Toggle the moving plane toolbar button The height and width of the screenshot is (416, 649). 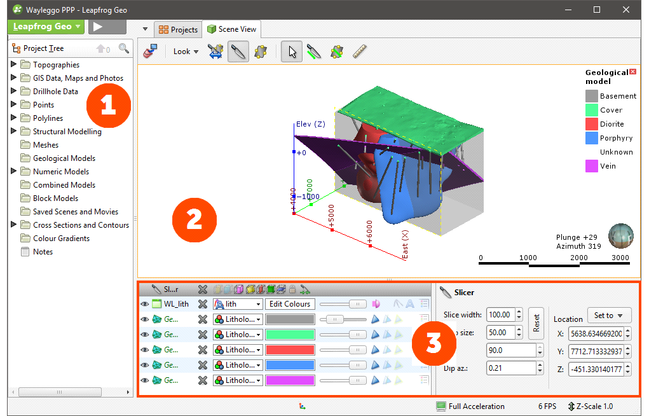pyautogui.click(x=261, y=52)
